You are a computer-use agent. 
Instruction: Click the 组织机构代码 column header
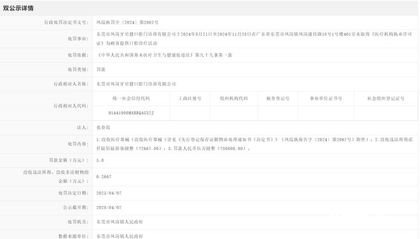[234, 99]
